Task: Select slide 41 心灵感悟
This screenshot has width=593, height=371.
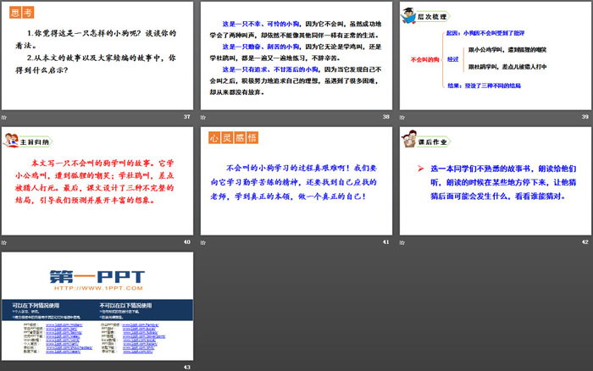Action: coord(296,180)
